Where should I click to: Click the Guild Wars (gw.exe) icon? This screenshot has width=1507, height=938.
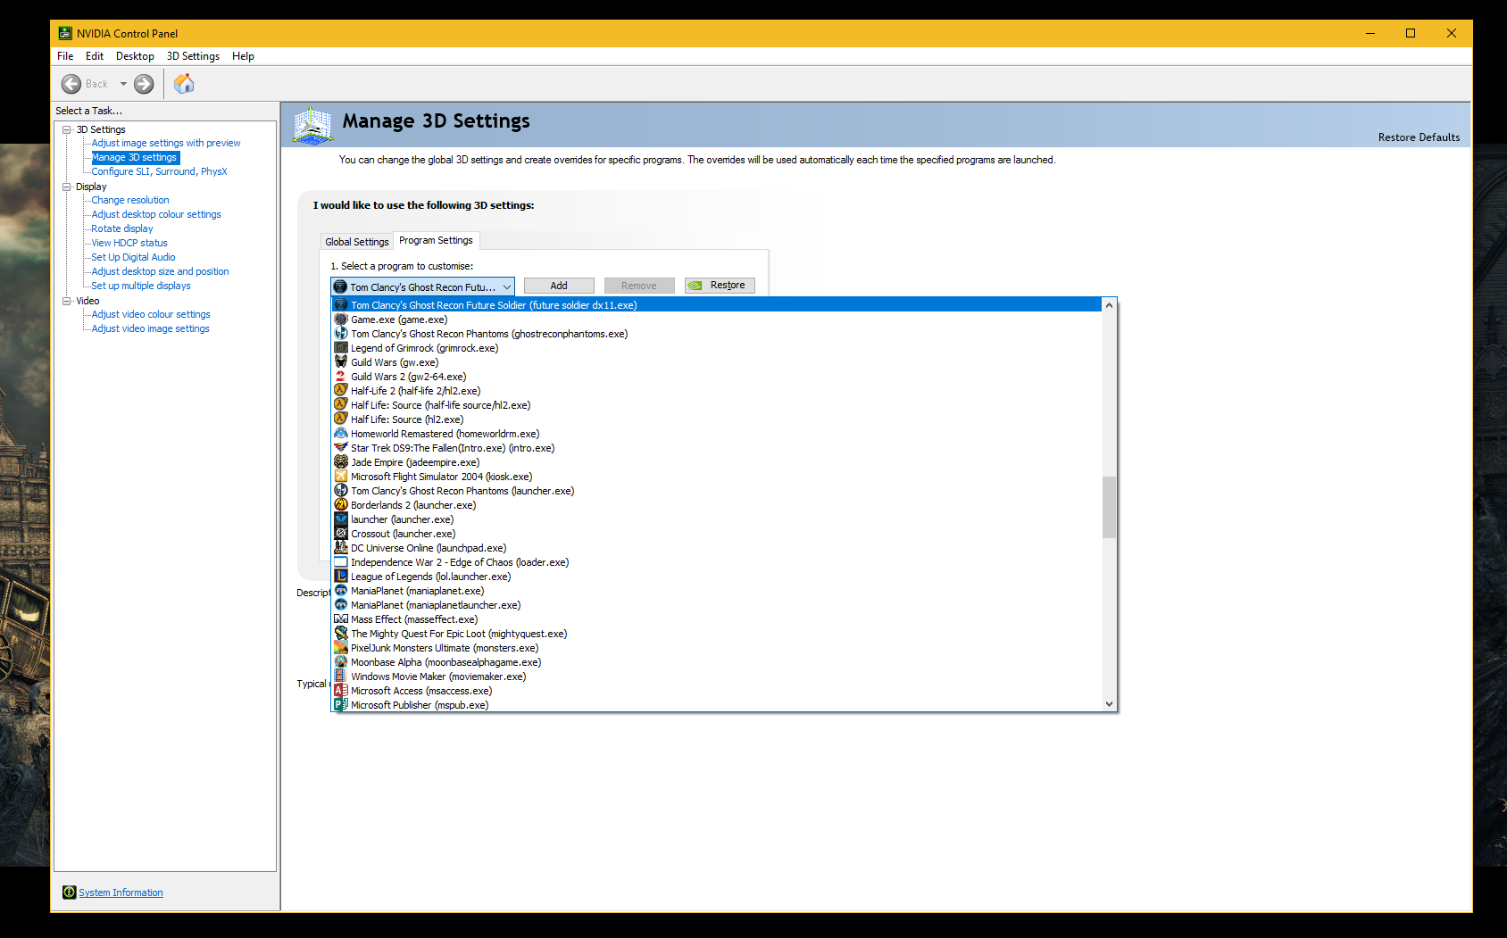point(340,362)
